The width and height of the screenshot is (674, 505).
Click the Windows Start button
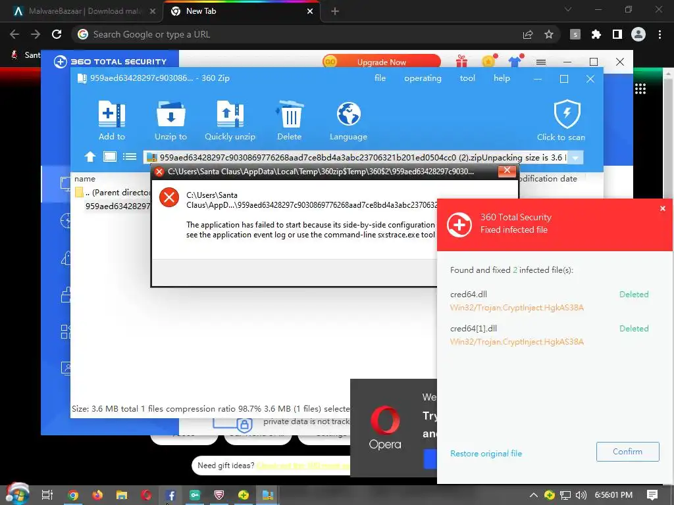pyautogui.click(x=16, y=494)
